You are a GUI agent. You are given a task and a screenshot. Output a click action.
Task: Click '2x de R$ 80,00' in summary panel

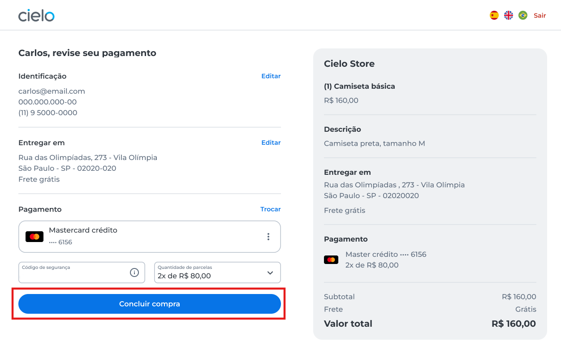click(x=372, y=265)
